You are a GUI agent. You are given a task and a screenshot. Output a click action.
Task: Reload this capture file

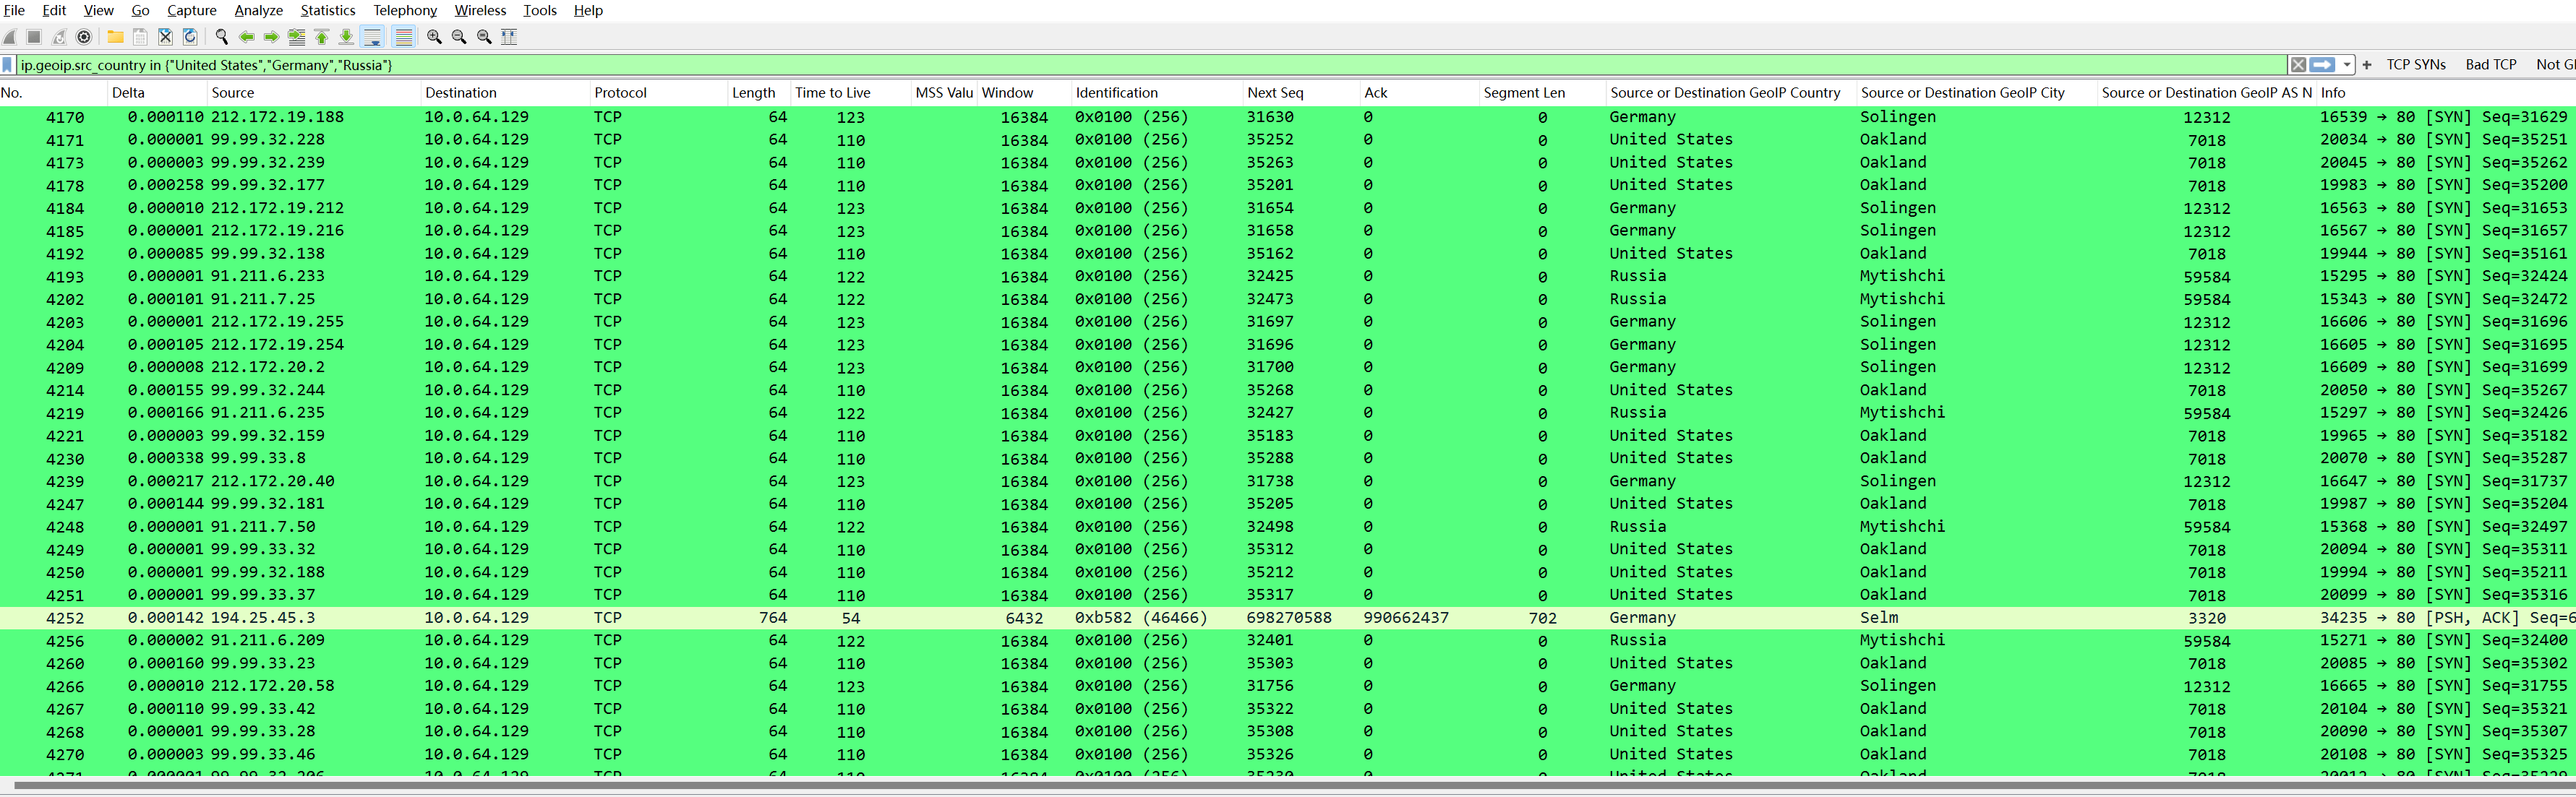(x=190, y=37)
